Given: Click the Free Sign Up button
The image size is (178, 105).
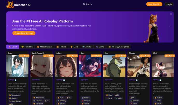Looking at the screenshot, I should 154,4.
